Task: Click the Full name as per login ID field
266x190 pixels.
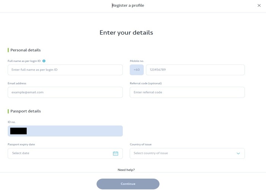Action: [65, 70]
